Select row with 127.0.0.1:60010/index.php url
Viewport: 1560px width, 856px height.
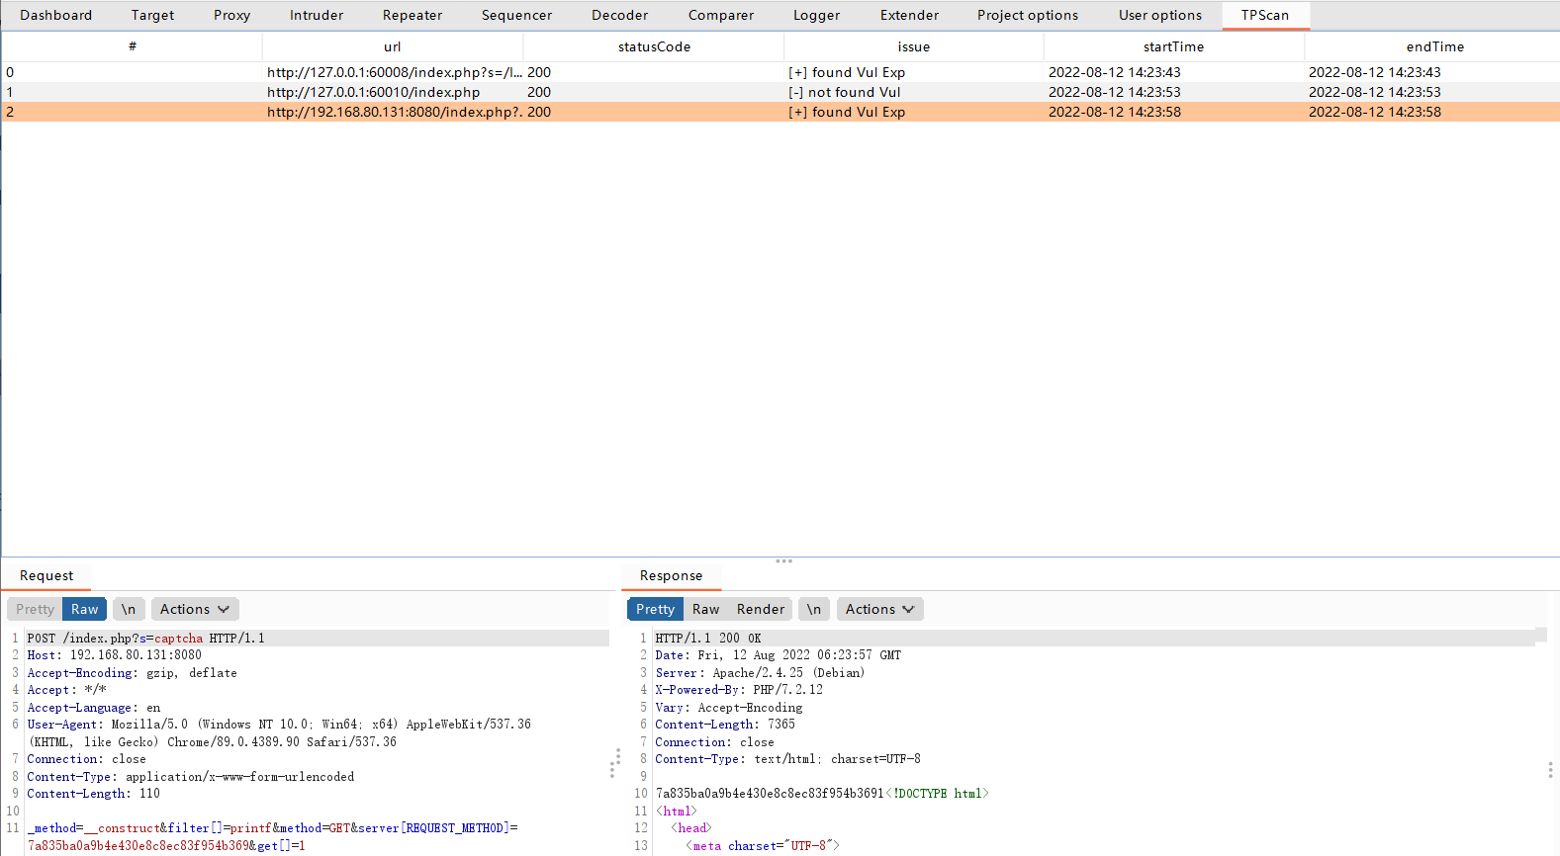coord(780,92)
